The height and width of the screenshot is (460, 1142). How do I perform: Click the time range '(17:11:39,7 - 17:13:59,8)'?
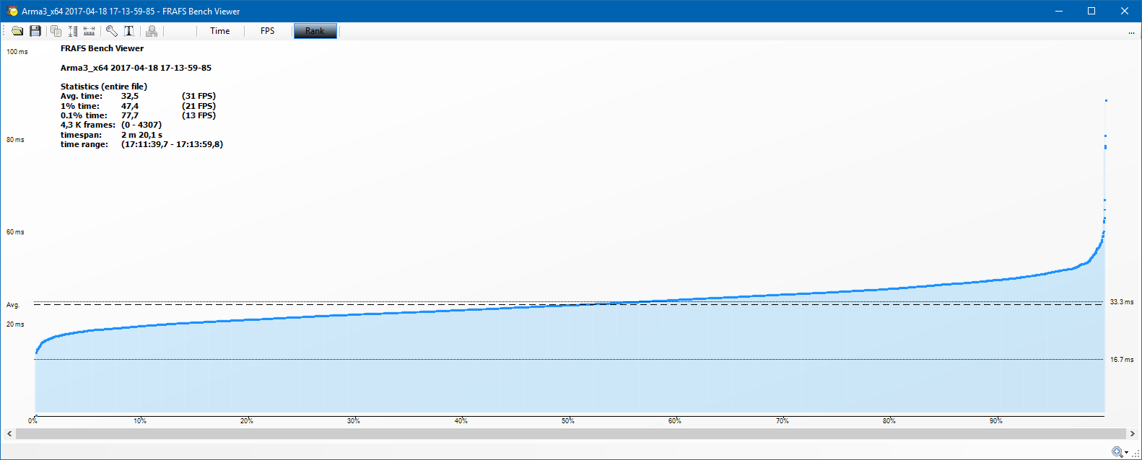coord(172,144)
